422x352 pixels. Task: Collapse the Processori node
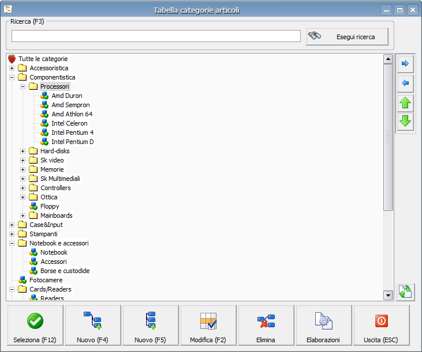(x=23, y=87)
